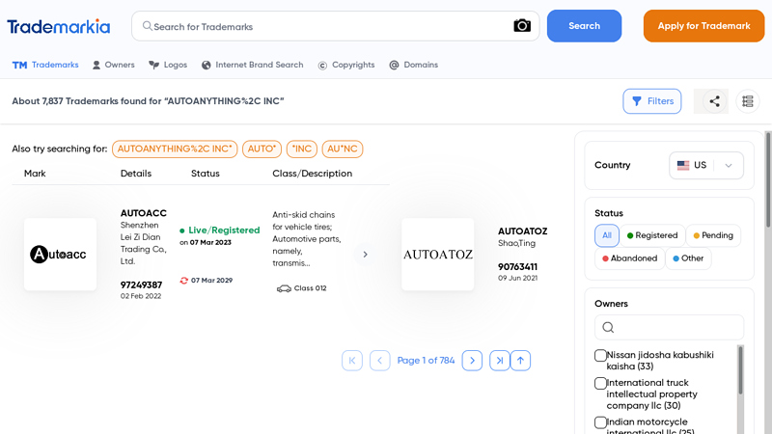
Task: Click the blue Search button
Action: (x=584, y=26)
